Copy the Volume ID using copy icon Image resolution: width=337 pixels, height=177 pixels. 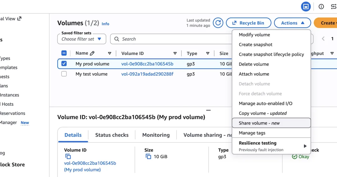pos(68,156)
